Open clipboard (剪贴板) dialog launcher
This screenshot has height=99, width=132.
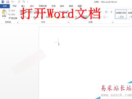(18, 22)
